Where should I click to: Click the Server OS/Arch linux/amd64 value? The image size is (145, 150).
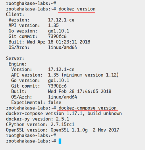coord(63,97)
